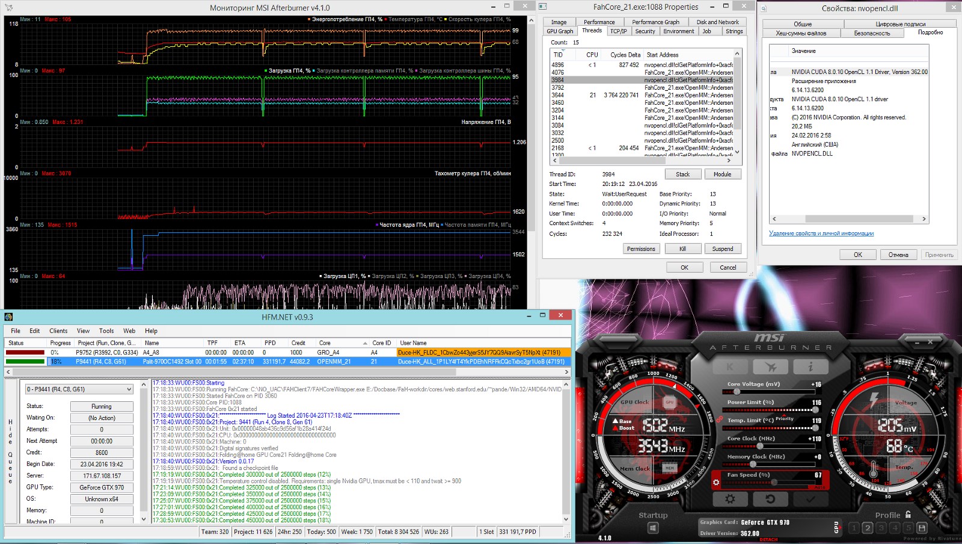This screenshot has width=962, height=544.
Task: Click the GPU chip icon on clock gauge
Action: tap(669, 402)
